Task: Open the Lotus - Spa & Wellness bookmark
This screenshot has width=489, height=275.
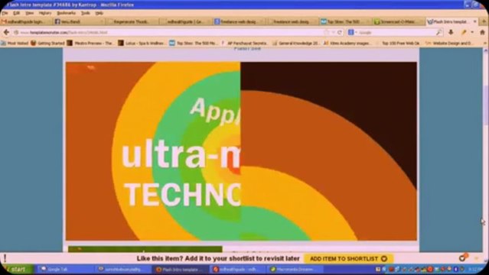Action: pos(142,43)
